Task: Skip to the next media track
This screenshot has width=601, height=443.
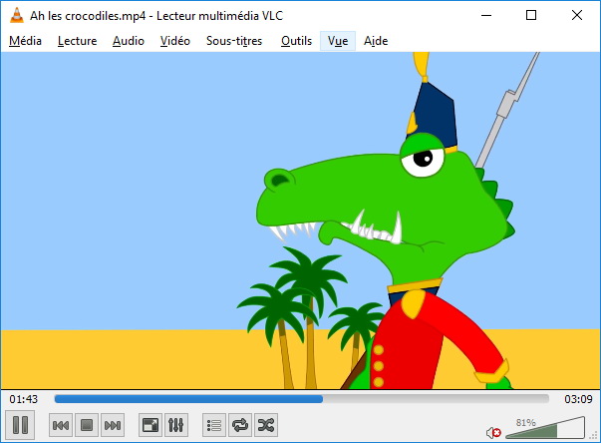Action: click(x=113, y=425)
